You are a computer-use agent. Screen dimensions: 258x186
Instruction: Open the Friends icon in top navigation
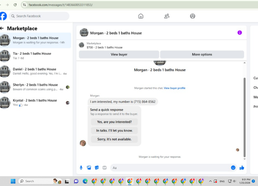click(167, 16)
